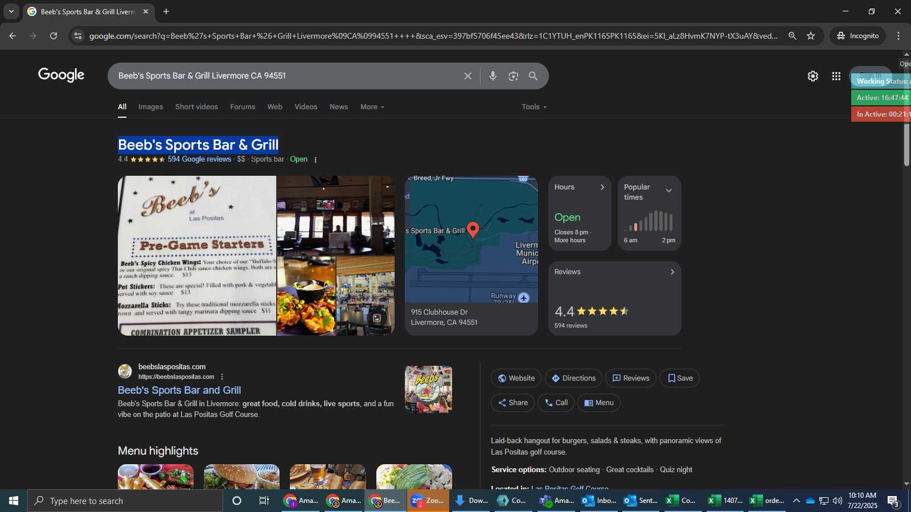Open the Tools dropdown
This screenshot has height=512, width=911.
pyautogui.click(x=534, y=107)
